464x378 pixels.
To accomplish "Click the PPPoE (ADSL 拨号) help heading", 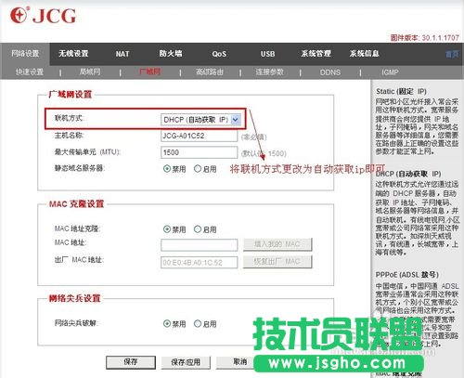I will [406, 275].
